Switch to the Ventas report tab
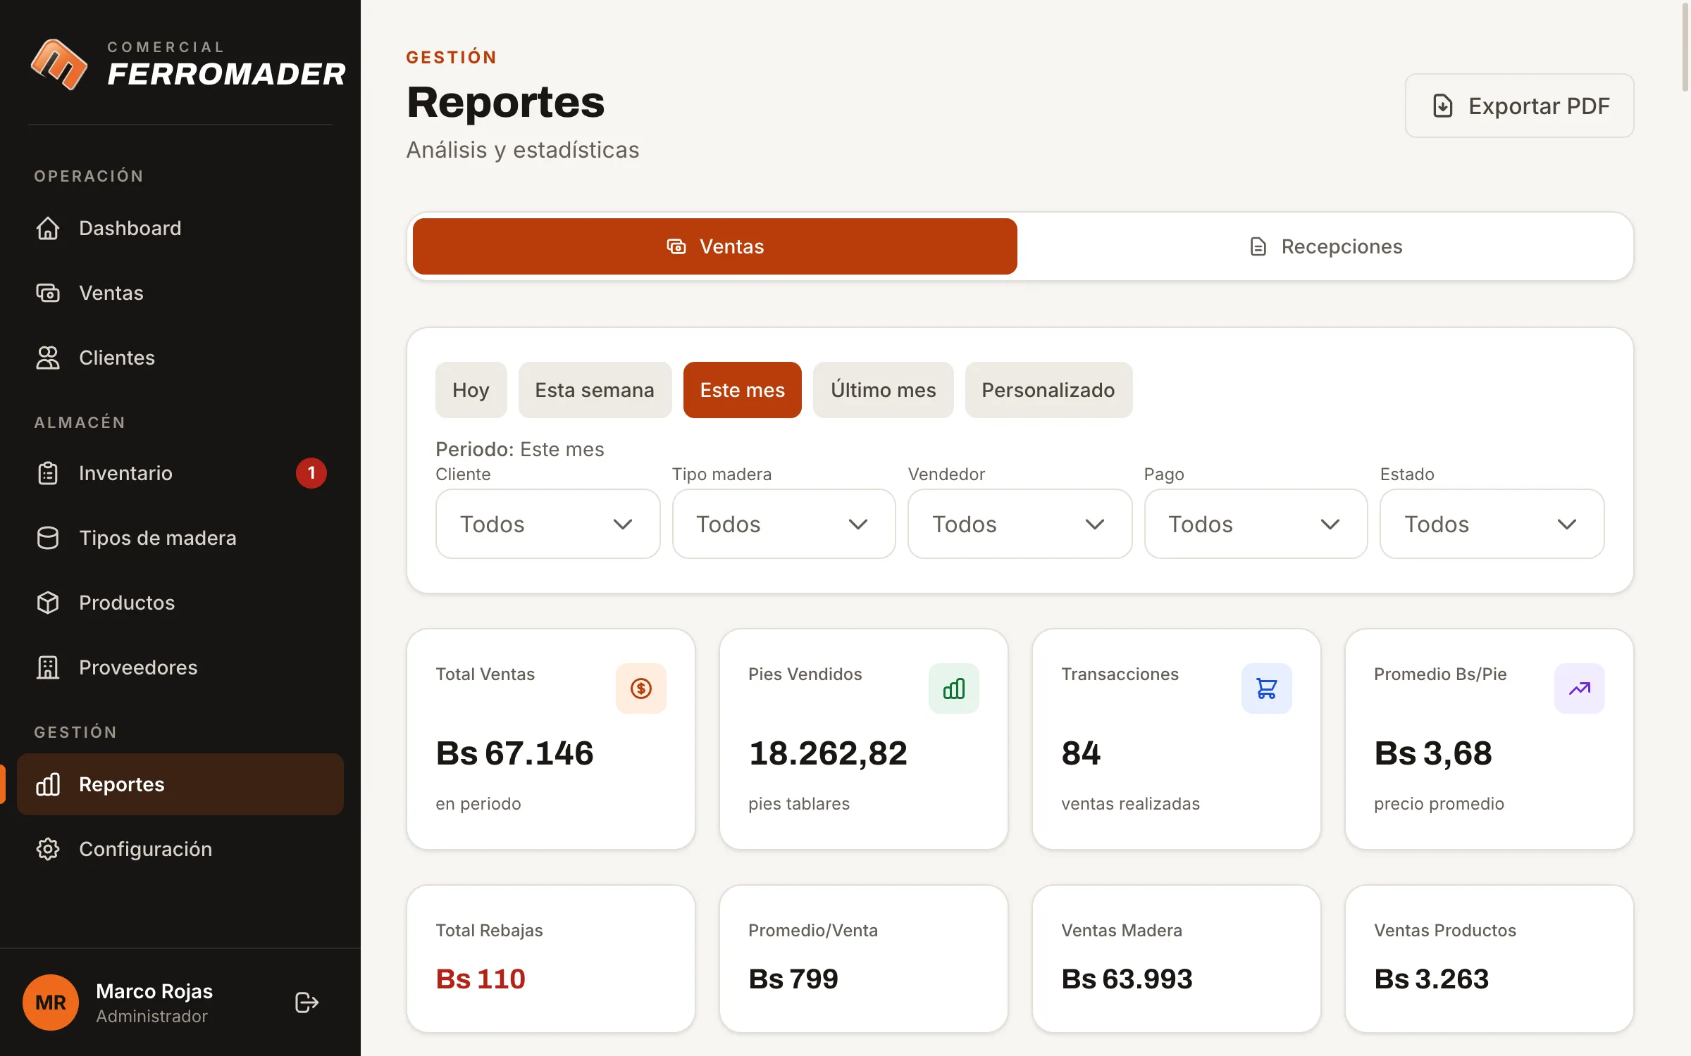Screen dimensions: 1691x1056 (x=715, y=246)
